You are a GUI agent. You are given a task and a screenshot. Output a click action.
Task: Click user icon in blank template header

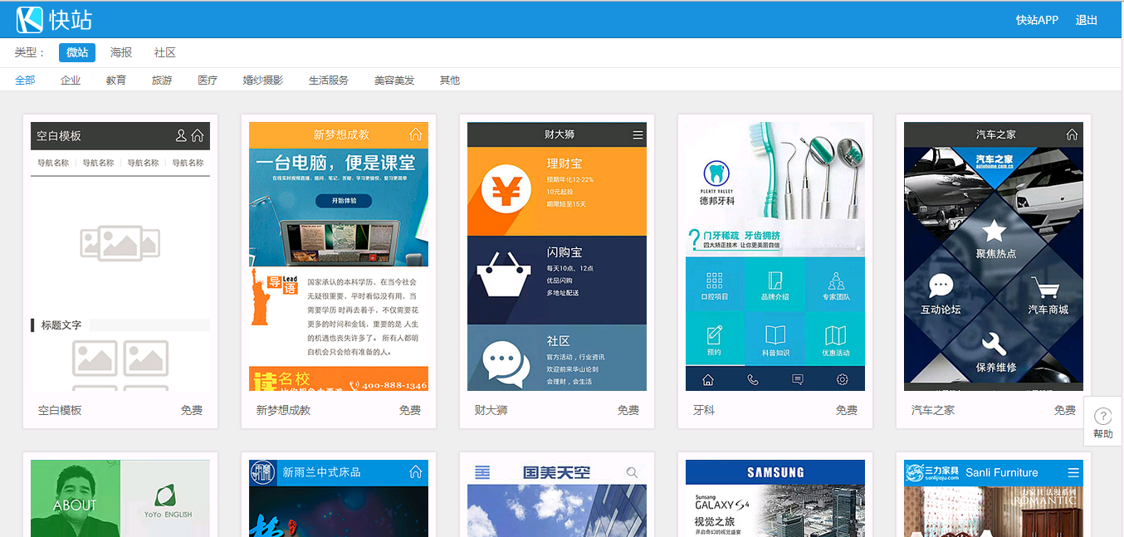pos(181,135)
